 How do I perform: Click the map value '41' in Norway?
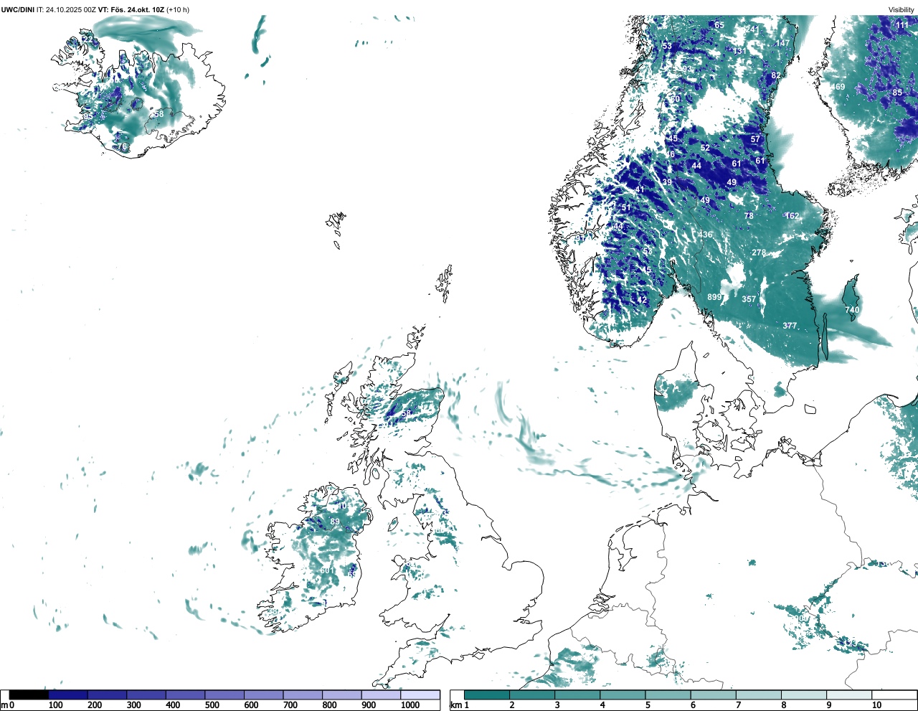pos(640,189)
